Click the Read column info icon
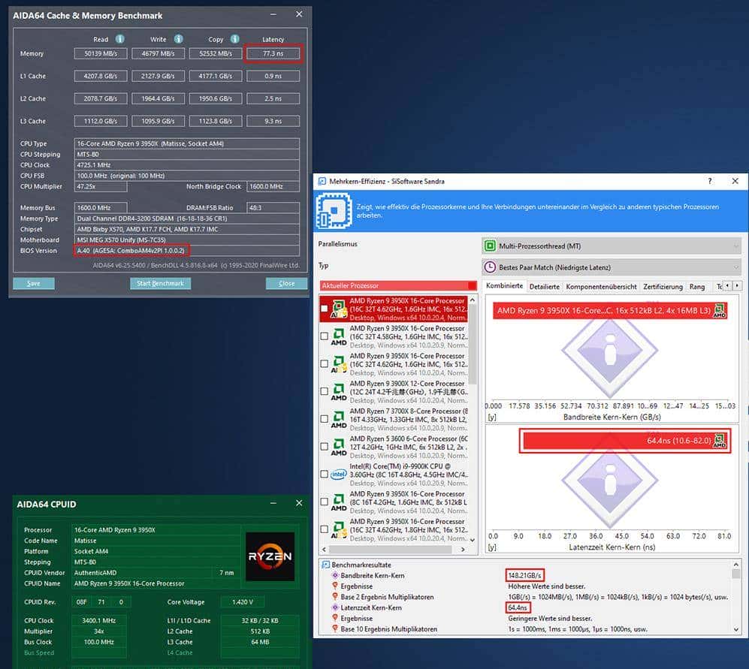The height and width of the screenshot is (669, 749). [120, 39]
